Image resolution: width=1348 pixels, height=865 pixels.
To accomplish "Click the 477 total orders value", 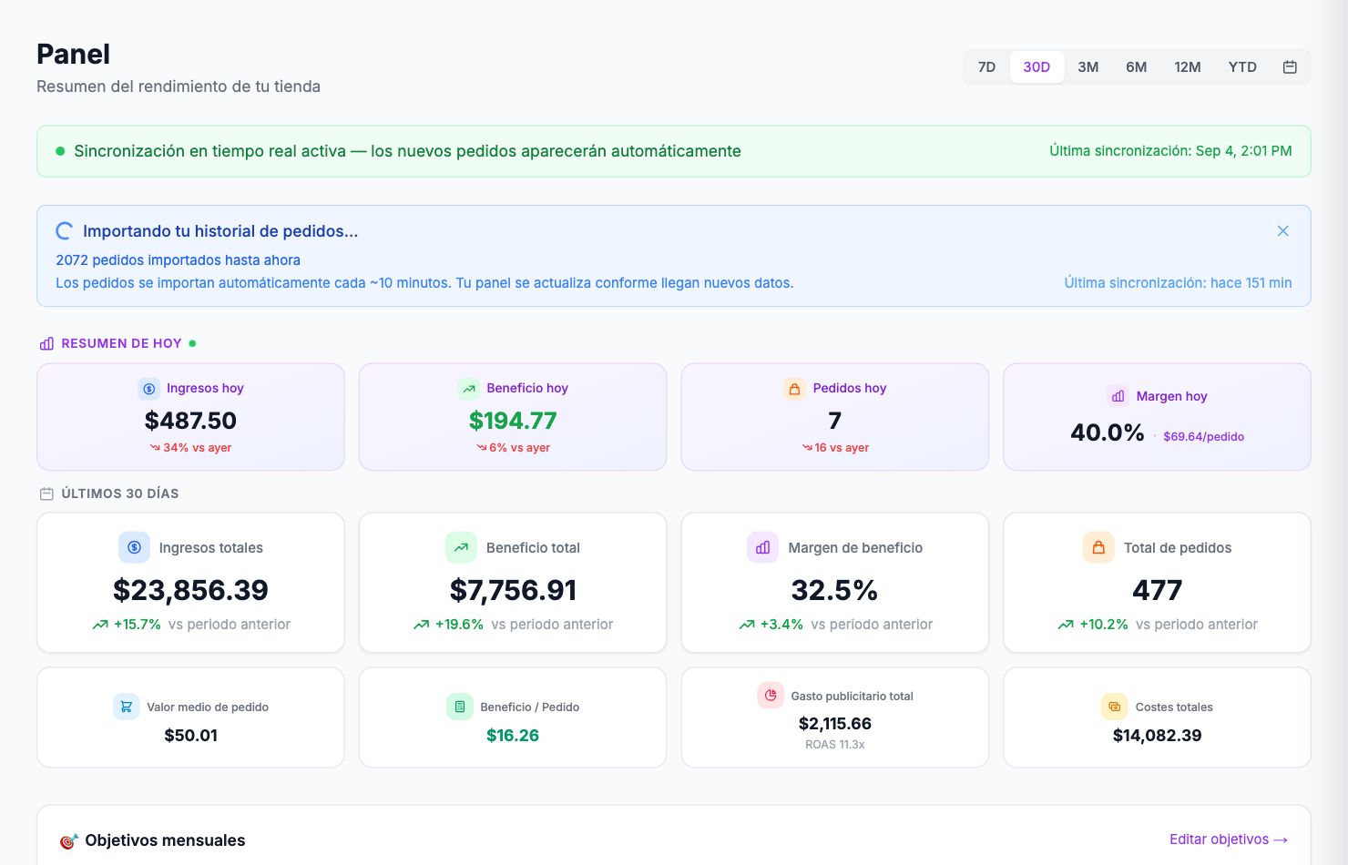I will tap(1157, 590).
